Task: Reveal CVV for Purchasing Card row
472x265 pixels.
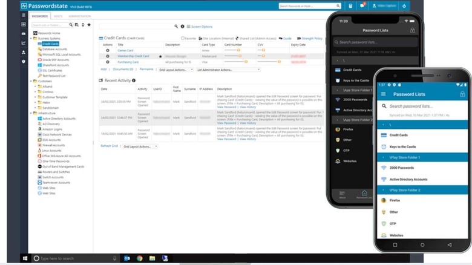Action: (x=279, y=62)
